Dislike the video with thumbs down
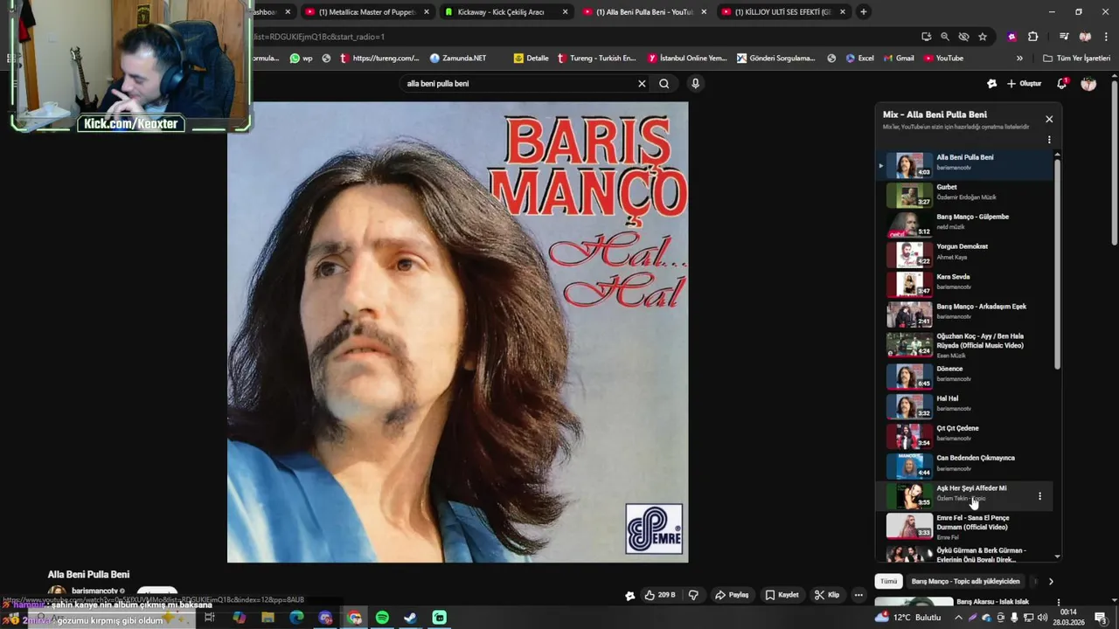 point(693,595)
